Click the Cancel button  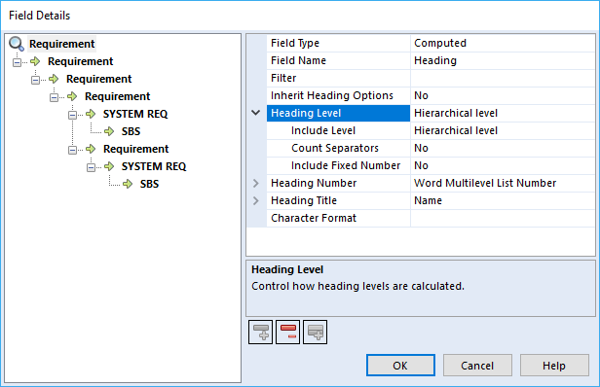(477, 366)
